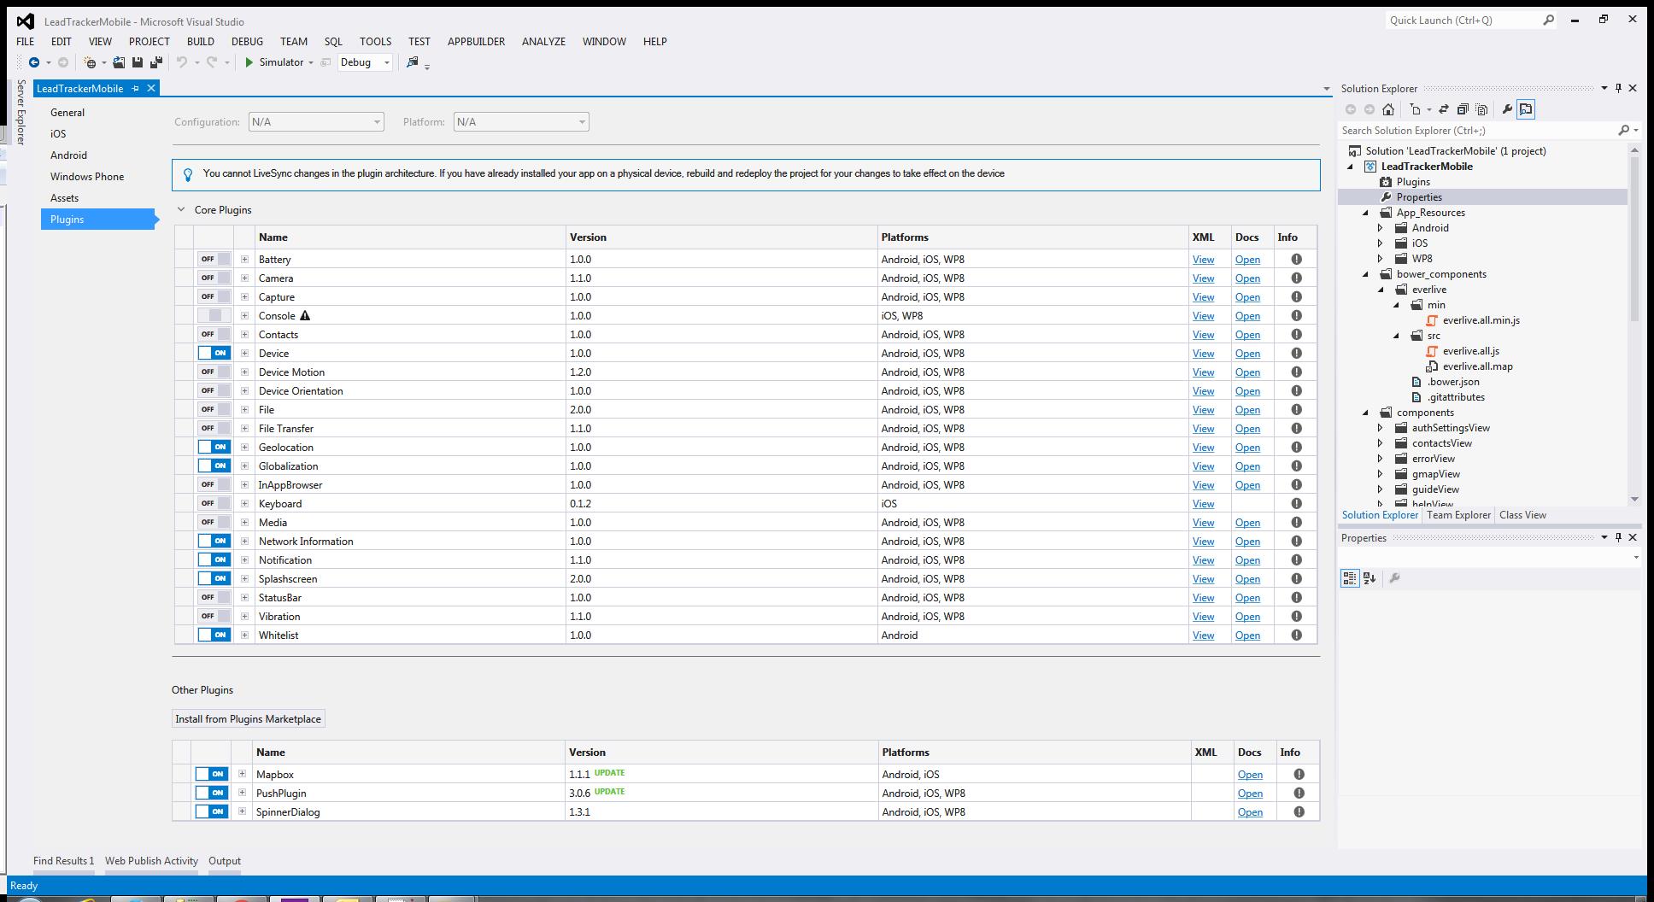Image resolution: width=1654 pixels, height=902 pixels.
Task: Click the Open File toolbar icon
Action: (x=119, y=62)
